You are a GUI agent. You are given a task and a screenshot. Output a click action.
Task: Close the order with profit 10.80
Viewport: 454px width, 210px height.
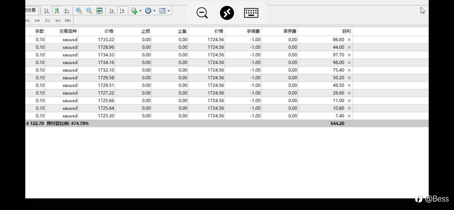click(349, 108)
